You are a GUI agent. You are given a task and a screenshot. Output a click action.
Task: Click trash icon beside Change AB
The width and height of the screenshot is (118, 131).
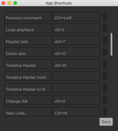[105, 100]
